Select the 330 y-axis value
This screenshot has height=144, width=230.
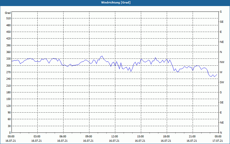pyautogui.click(x=9, y=59)
